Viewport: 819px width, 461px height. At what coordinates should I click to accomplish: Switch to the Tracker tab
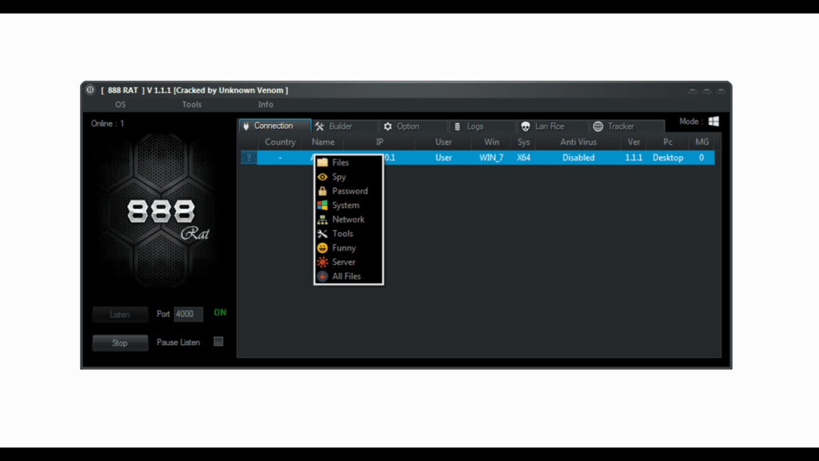coord(626,126)
